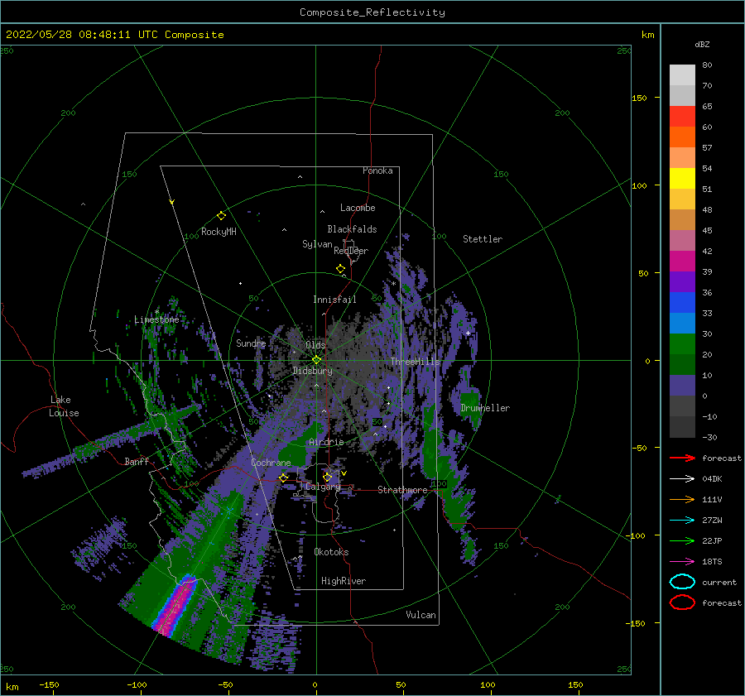This screenshot has height=696, width=745.
Task: Click the Airdrie label
Action: tap(326, 442)
